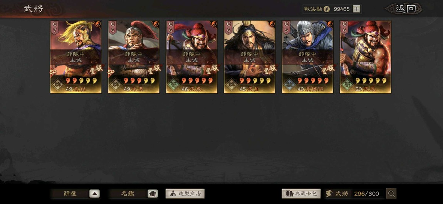Open the magnifier search icon next to 296/300
The height and width of the screenshot is (204, 443).
point(391,194)
